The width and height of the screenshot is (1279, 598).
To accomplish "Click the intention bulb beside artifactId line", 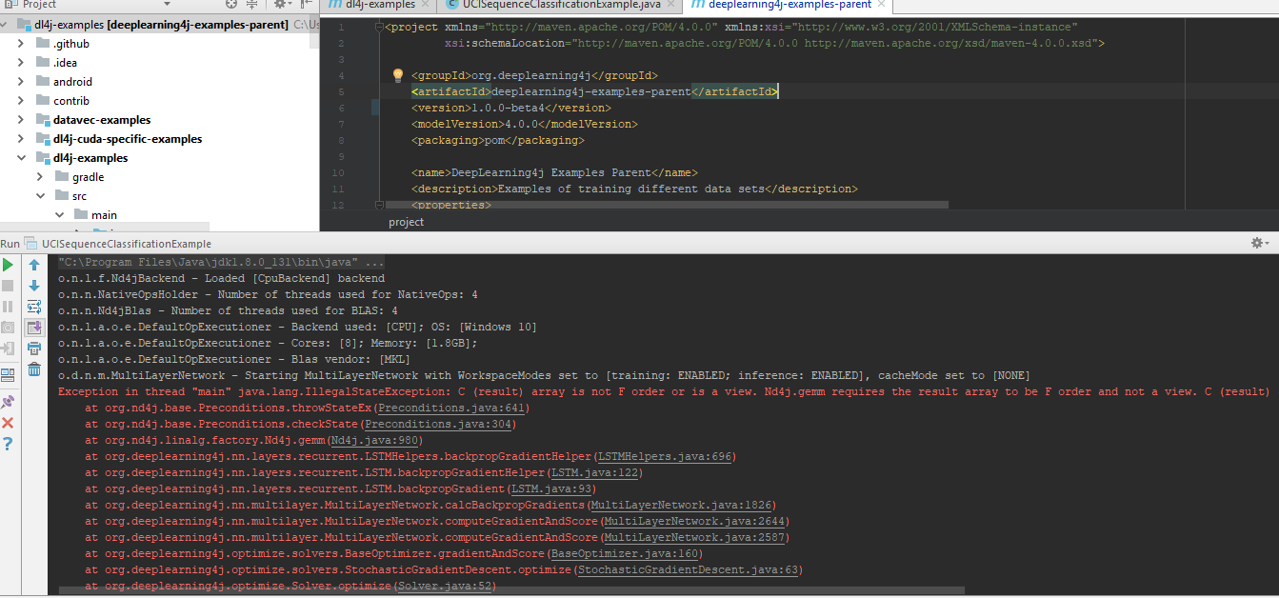I will (397, 73).
